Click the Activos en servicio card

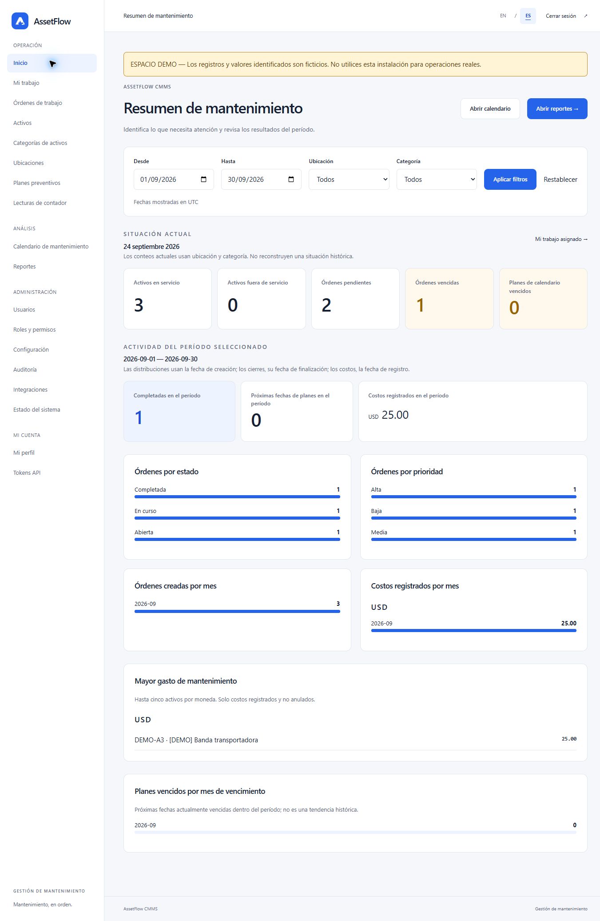[167, 299]
